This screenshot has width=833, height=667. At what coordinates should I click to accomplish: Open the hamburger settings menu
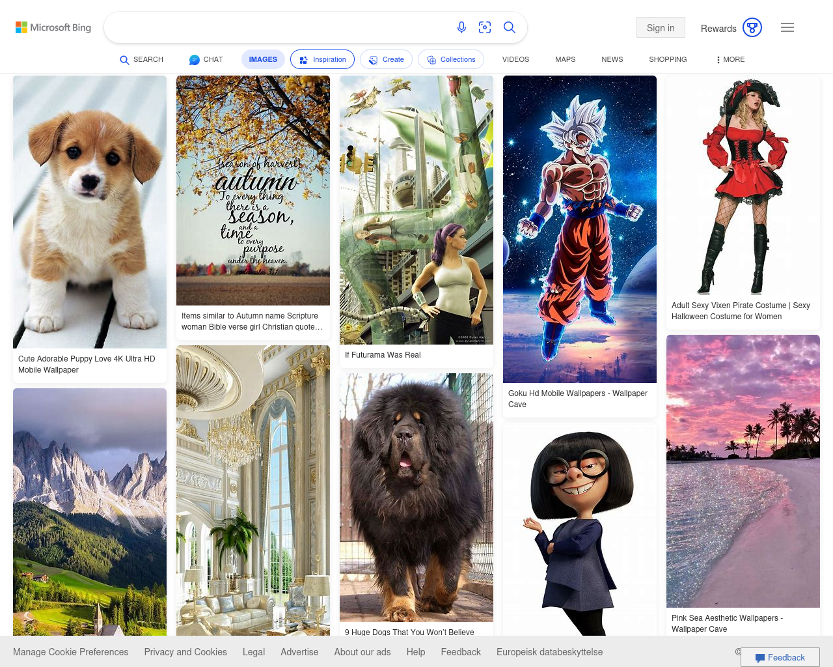coord(787,27)
